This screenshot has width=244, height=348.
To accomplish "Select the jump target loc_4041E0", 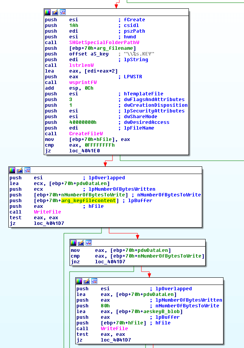I will point(85,151).
